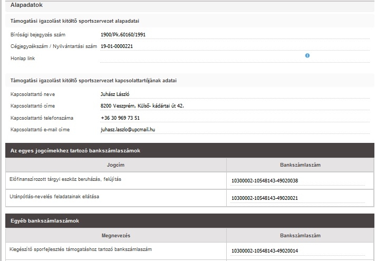Click the Alapadatok heading at the top
The image size is (376, 261).
coord(27,5)
